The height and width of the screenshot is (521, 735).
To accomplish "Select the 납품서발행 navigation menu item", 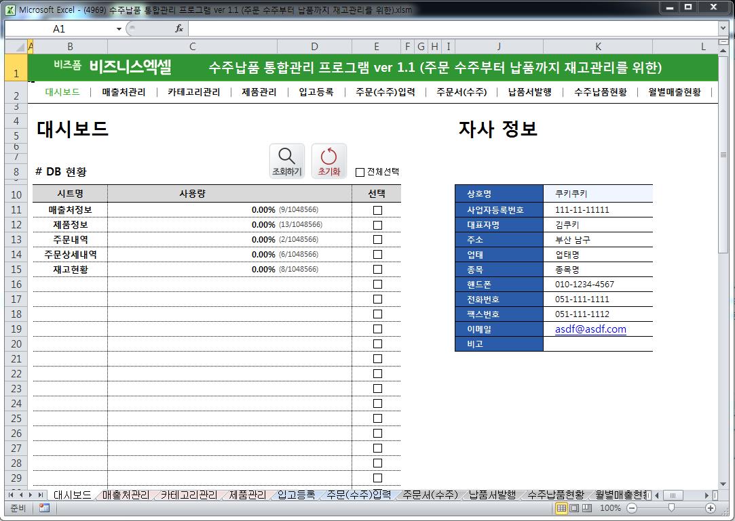I will [529, 92].
